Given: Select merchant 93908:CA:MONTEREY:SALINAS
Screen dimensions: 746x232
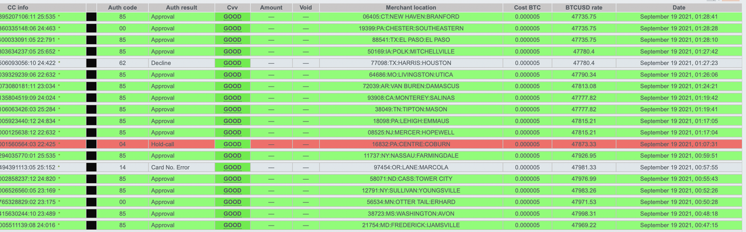Looking at the screenshot, I should (411, 98).
